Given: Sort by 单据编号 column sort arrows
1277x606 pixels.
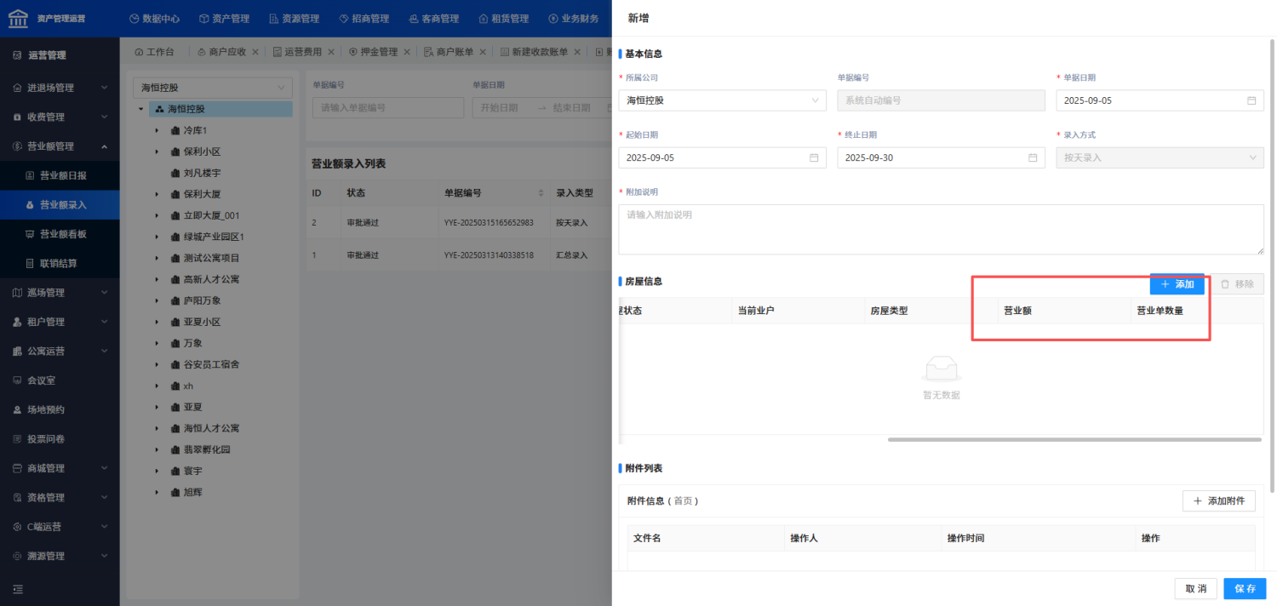Looking at the screenshot, I should pos(541,193).
